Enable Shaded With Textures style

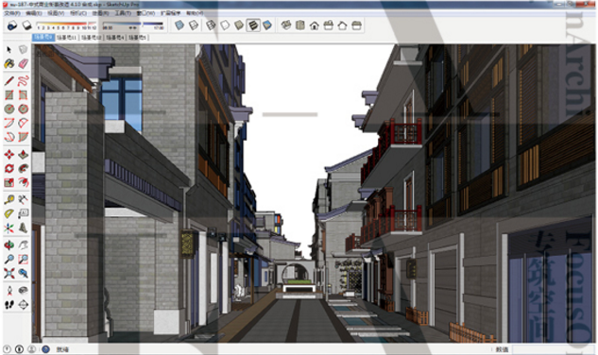click(253, 25)
